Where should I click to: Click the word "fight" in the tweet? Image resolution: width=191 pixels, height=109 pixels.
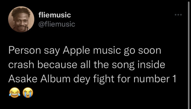(104, 79)
